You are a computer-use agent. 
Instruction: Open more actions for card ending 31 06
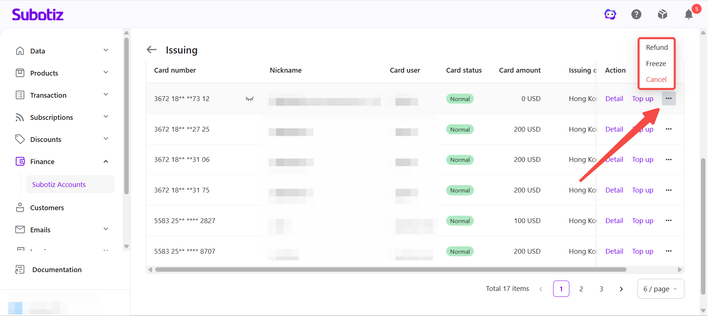coord(669,160)
